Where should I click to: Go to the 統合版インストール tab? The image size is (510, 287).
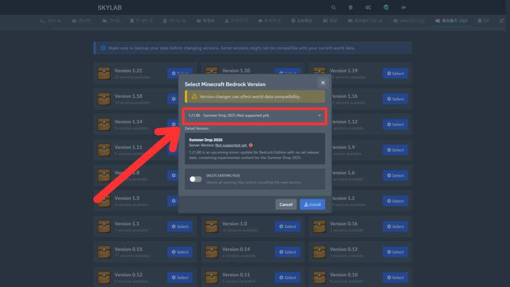pyautogui.click(x=365, y=20)
